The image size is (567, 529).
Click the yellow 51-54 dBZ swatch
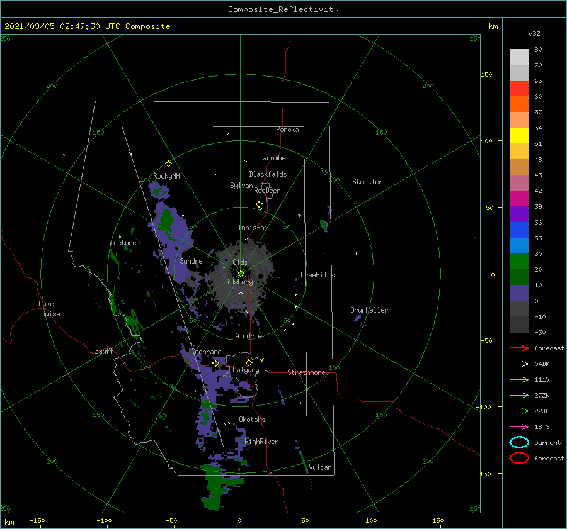(519, 135)
